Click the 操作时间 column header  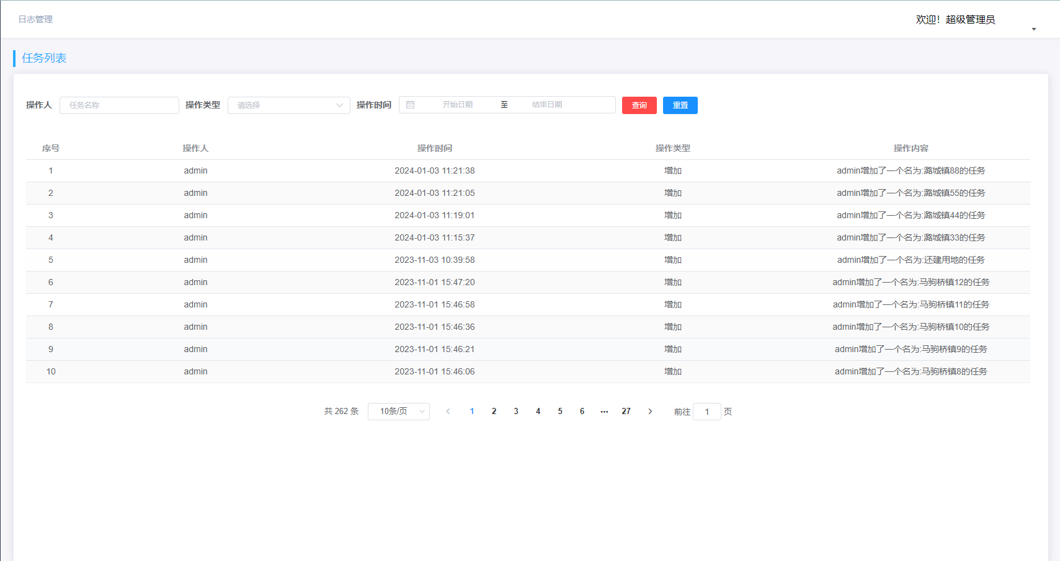point(435,148)
